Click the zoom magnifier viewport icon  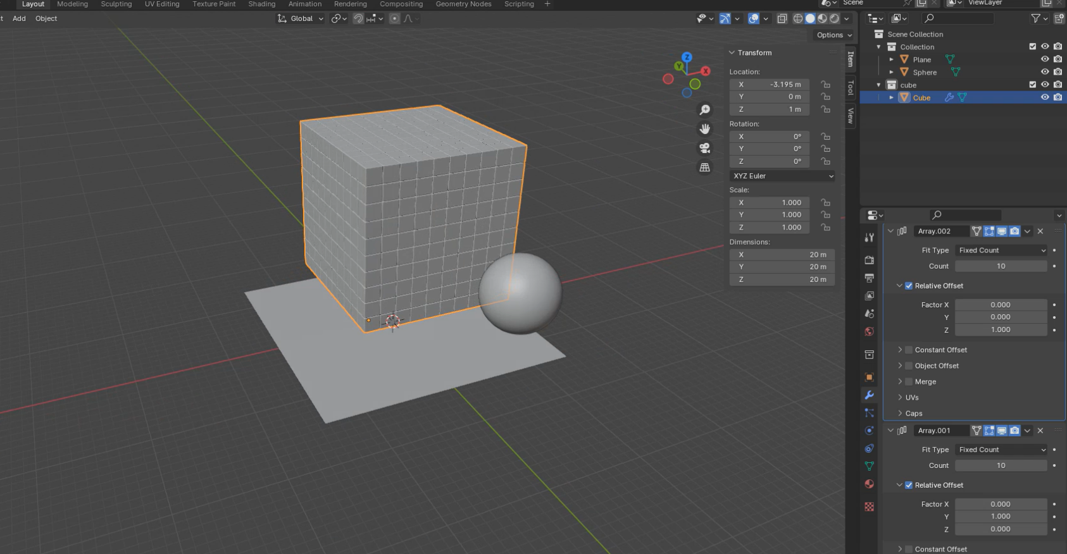(704, 110)
